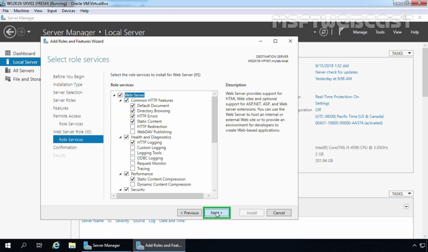Screen dimensions: 428x252
Task: Check the Tracing role service checkbox
Action: pos(132,169)
